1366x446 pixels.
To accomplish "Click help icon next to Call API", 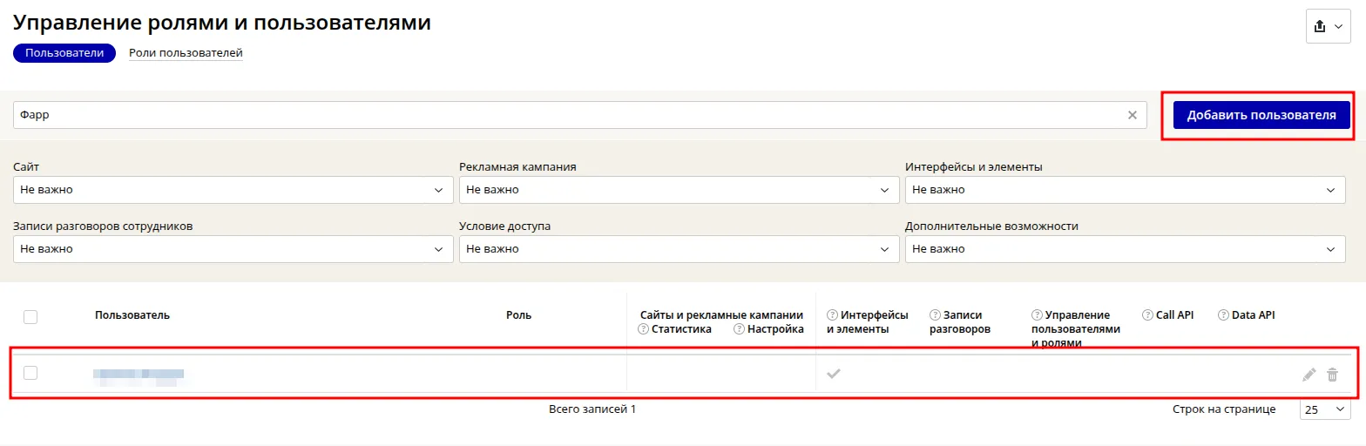I will click(x=1147, y=315).
